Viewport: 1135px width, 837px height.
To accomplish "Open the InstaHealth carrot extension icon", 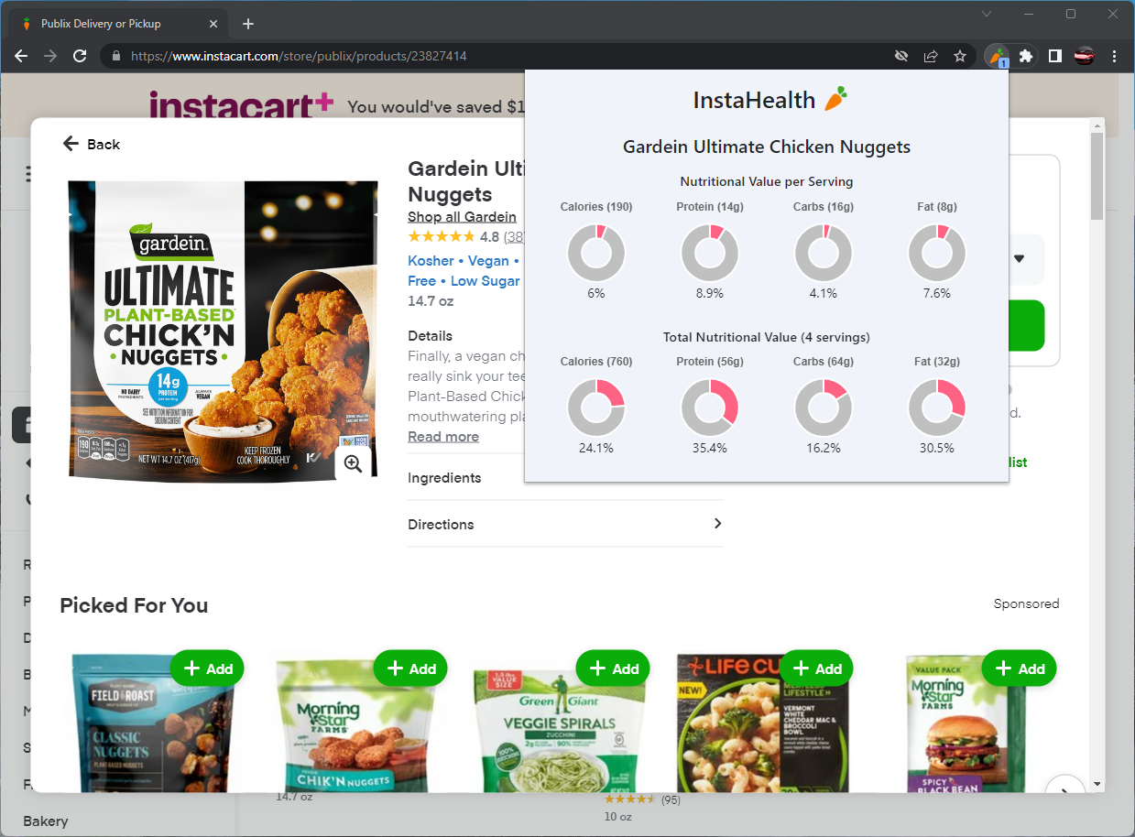I will coord(997,56).
